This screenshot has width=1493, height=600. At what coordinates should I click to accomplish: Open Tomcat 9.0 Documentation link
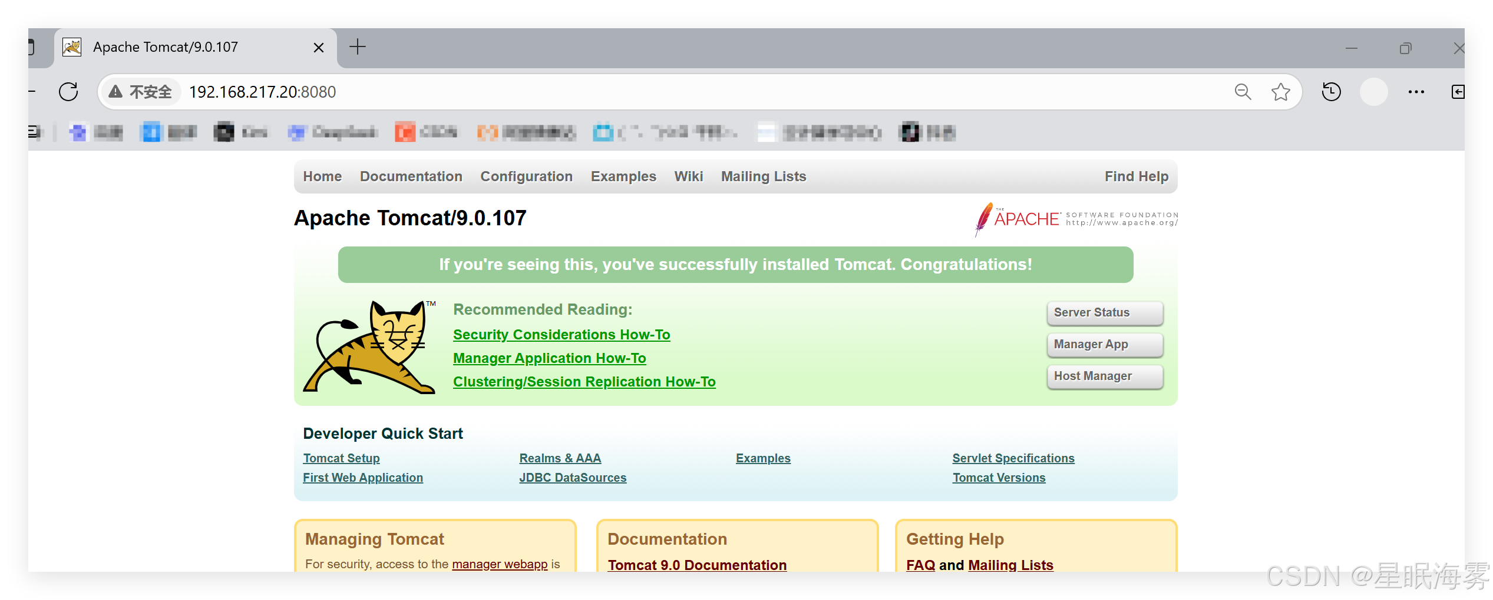click(x=697, y=565)
